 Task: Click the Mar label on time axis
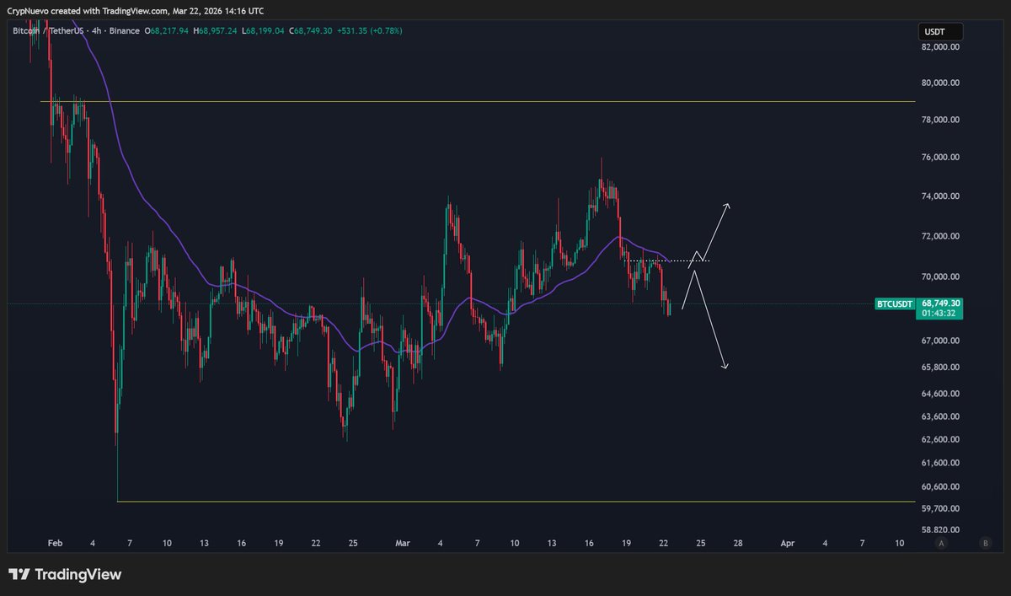[x=403, y=544]
